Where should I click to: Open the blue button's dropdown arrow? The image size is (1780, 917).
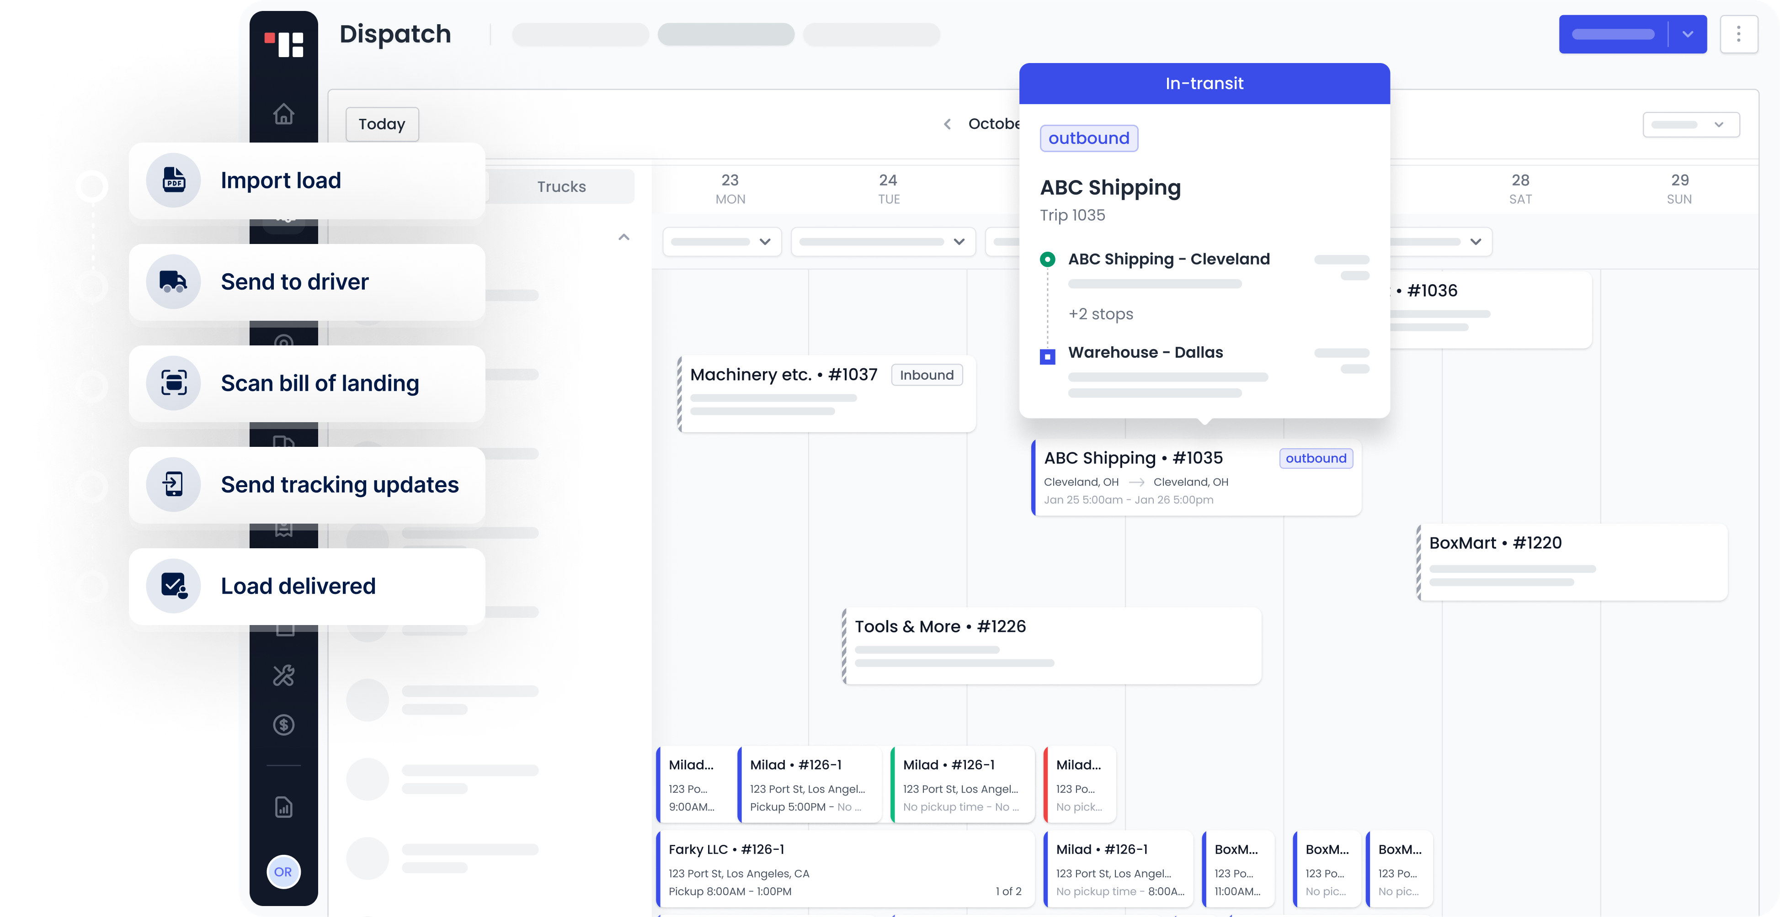click(1687, 34)
